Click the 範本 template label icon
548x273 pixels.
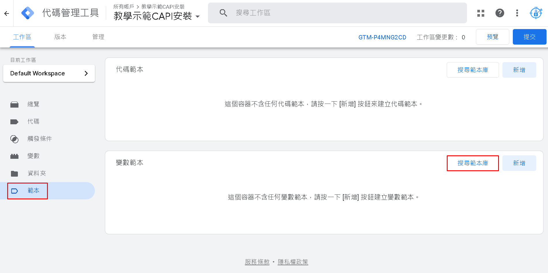(x=14, y=191)
